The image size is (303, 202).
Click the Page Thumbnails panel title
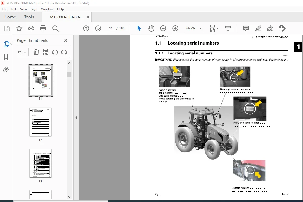point(32,40)
